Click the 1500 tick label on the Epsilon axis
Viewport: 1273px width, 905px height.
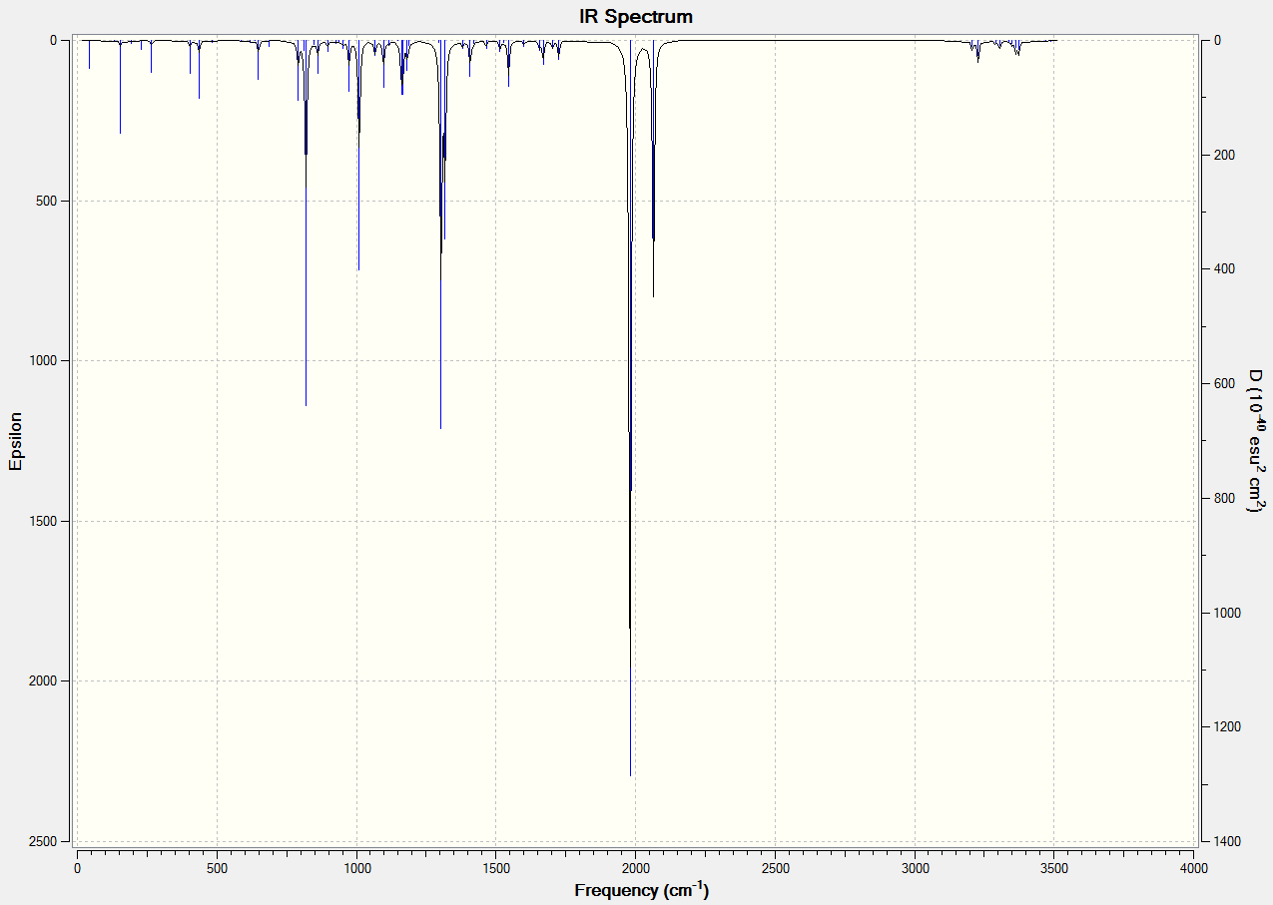[52, 521]
